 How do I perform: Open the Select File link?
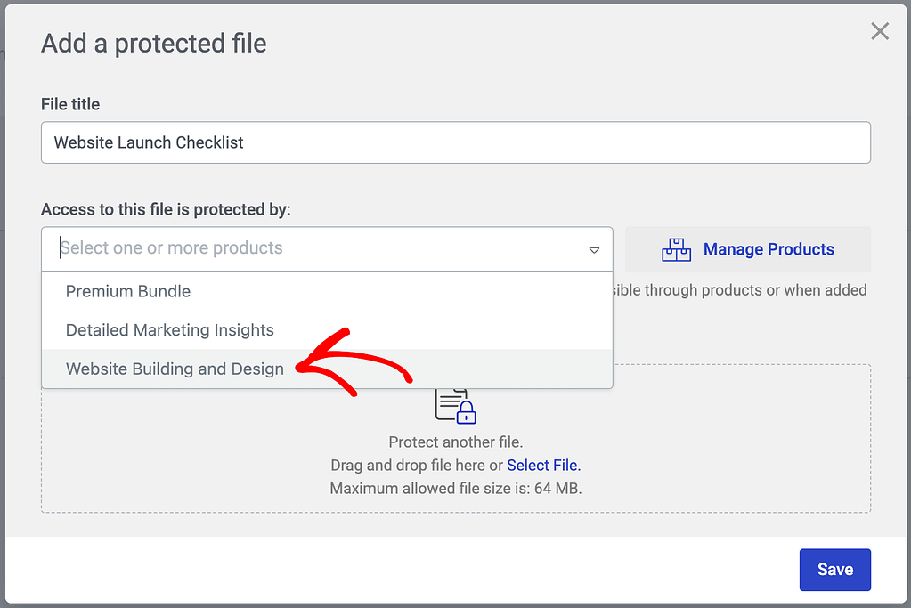[544, 466]
